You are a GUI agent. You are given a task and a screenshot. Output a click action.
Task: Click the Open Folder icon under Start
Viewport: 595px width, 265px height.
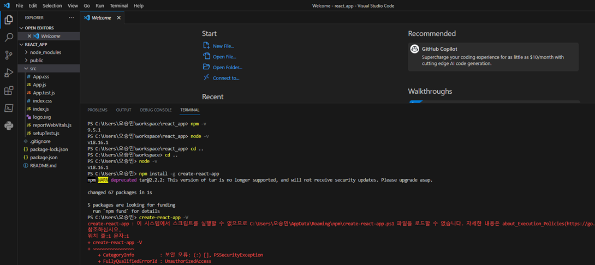point(206,67)
